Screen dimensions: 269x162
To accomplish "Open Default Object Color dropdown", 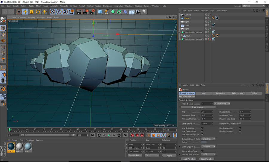I will point(208,139).
